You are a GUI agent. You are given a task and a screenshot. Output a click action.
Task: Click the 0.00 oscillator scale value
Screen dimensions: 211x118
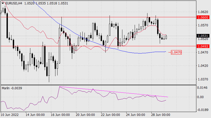point(200,97)
